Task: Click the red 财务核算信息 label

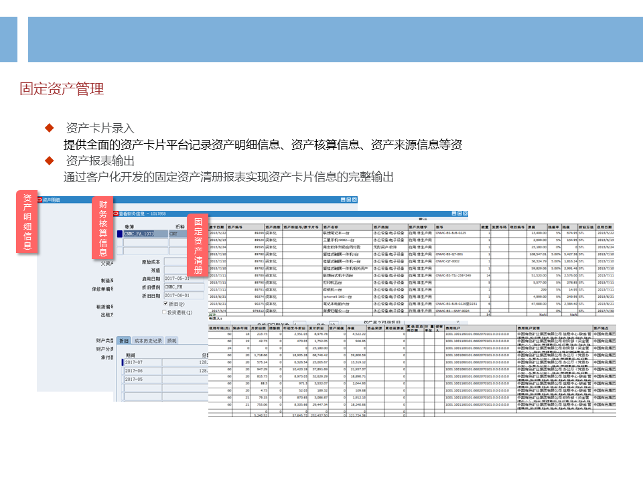Action: (x=102, y=228)
